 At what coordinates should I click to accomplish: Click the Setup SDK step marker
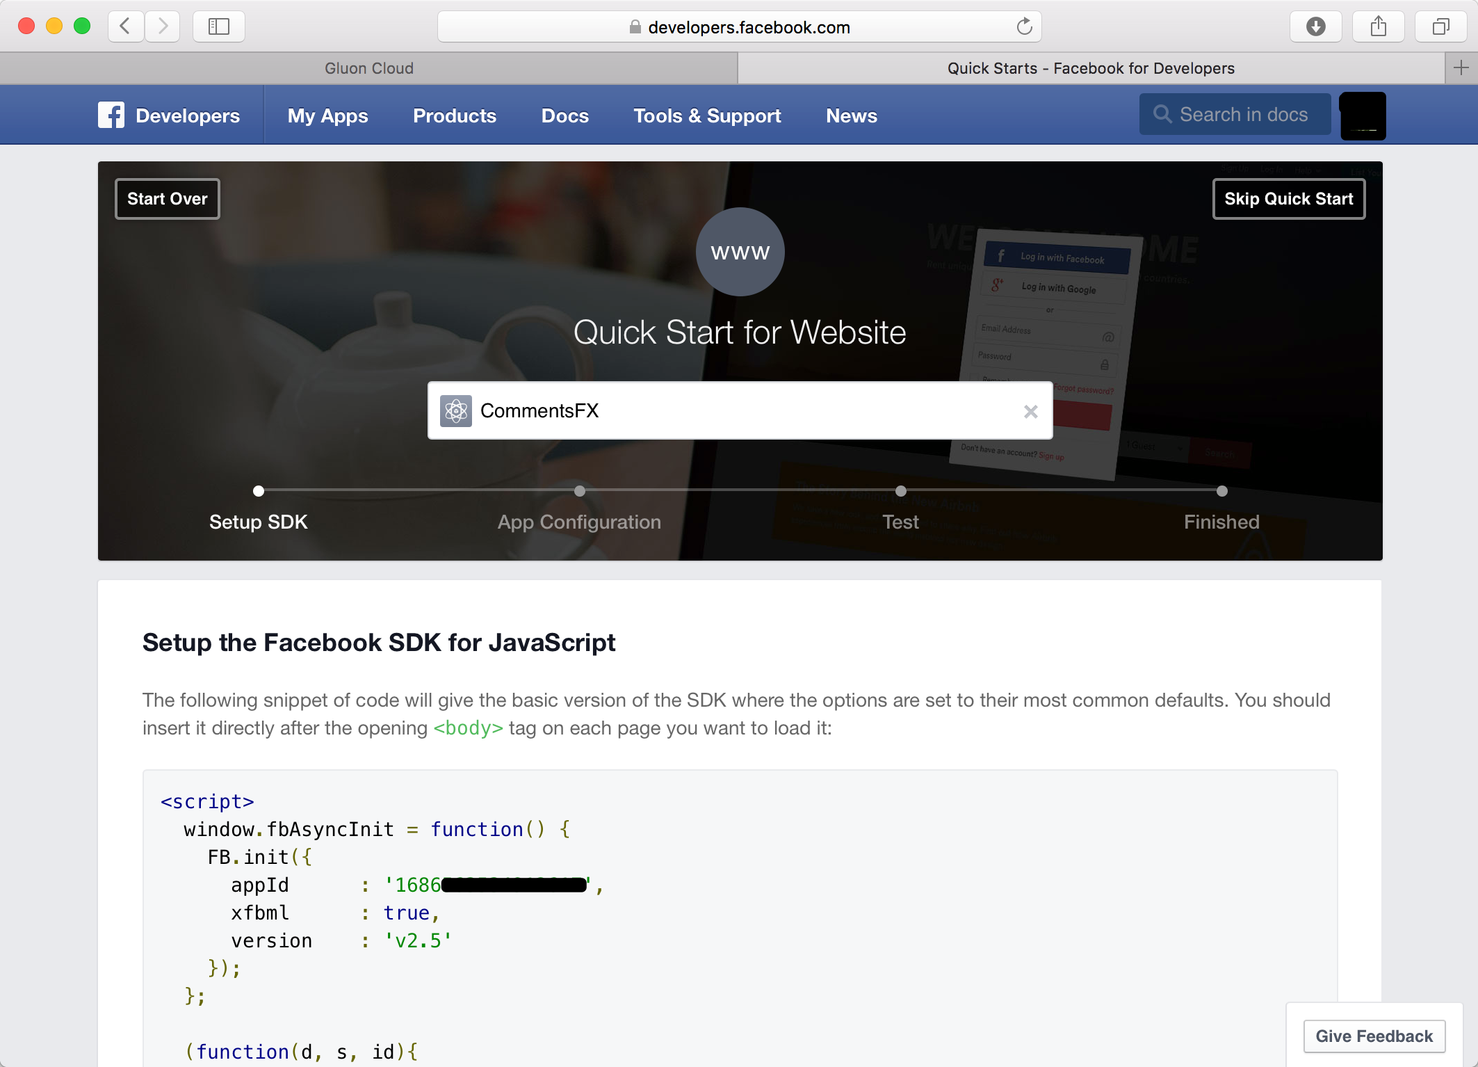click(259, 491)
